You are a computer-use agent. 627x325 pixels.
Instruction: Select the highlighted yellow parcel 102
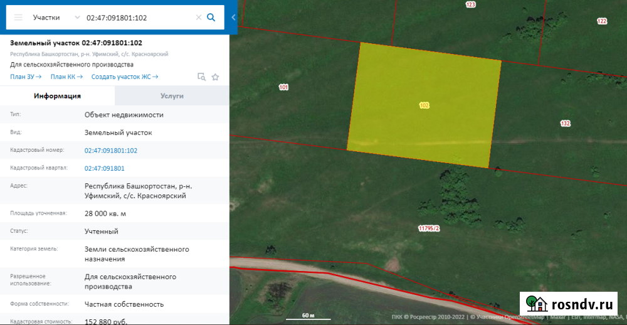(424, 119)
